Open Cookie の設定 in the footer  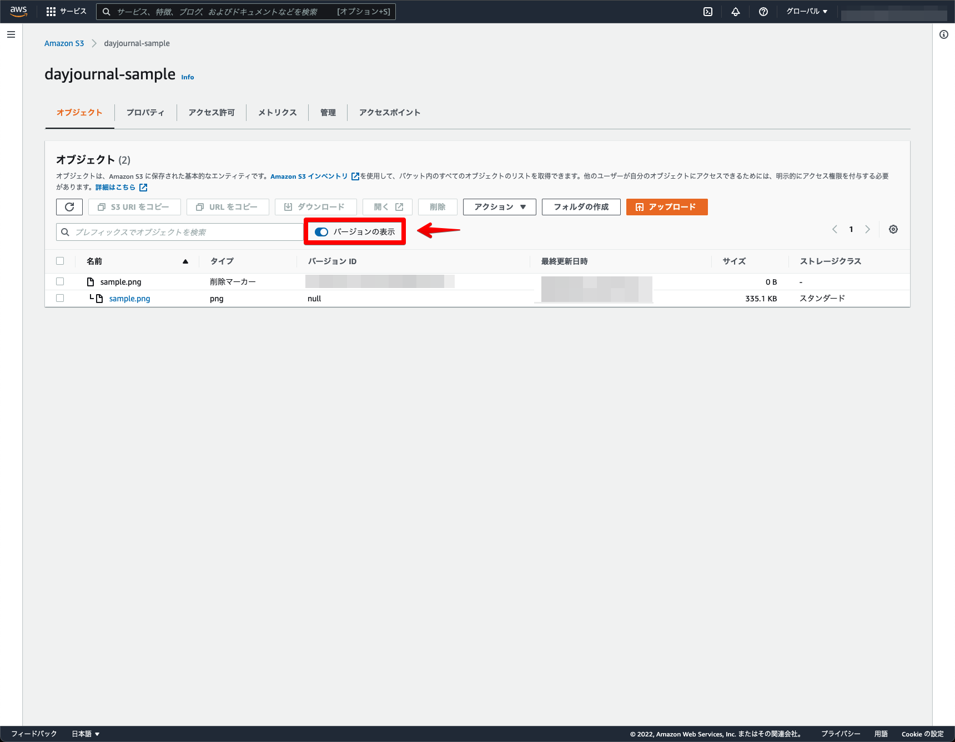(923, 734)
